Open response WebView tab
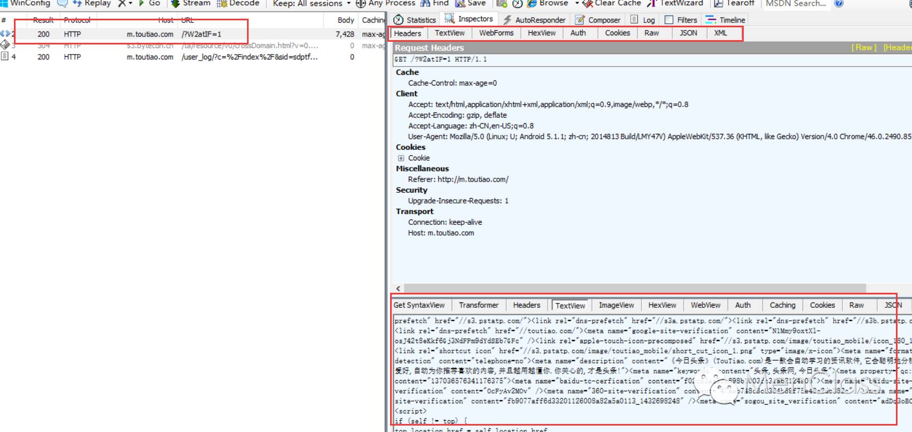The height and width of the screenshot is (432, 912). (705, 305)
